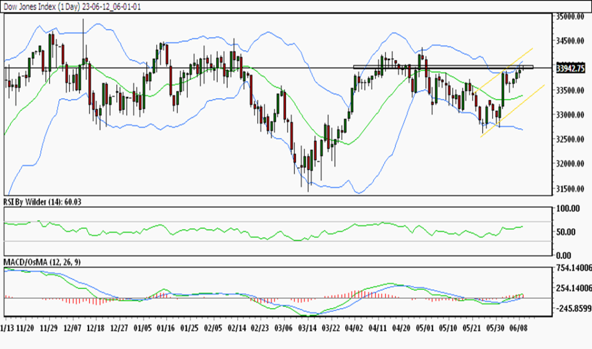Select the 04/11 date label
The image size is (592, 349).
(378, 328)
